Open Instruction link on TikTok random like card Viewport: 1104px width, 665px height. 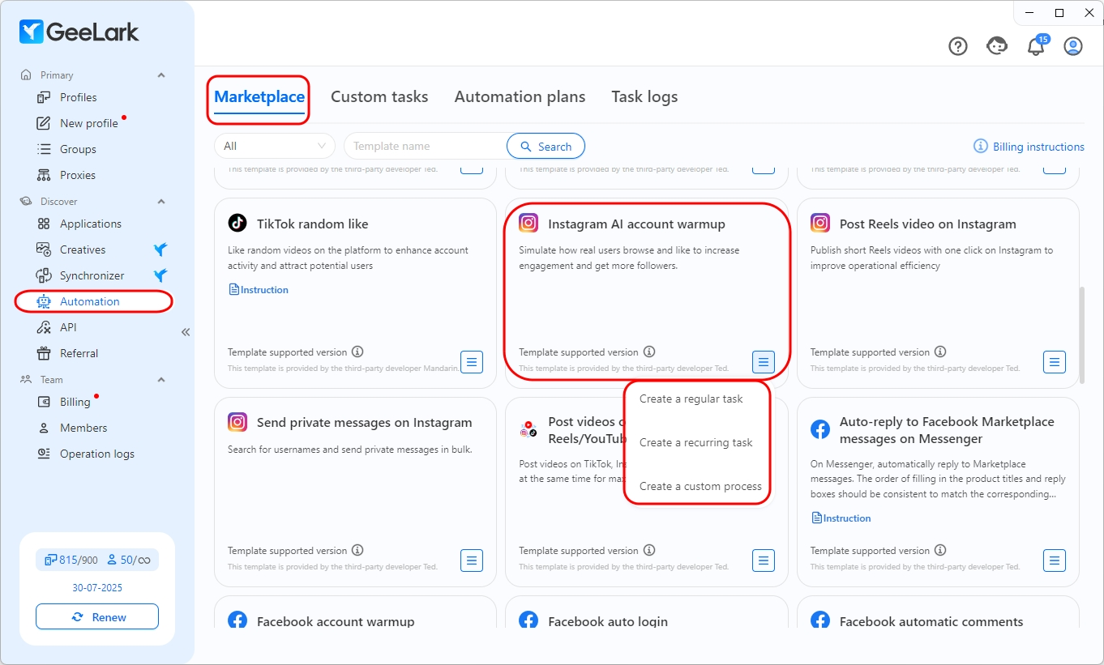tap(259, 289)
